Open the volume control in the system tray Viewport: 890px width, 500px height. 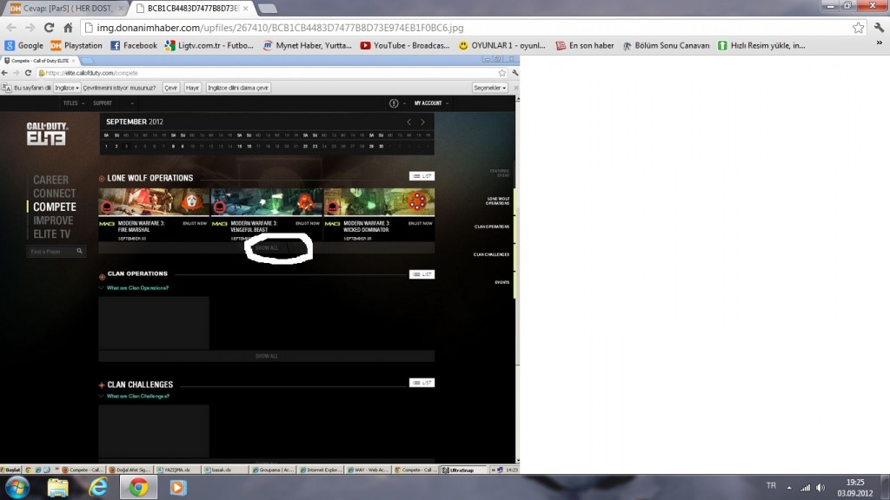point(820,488)
